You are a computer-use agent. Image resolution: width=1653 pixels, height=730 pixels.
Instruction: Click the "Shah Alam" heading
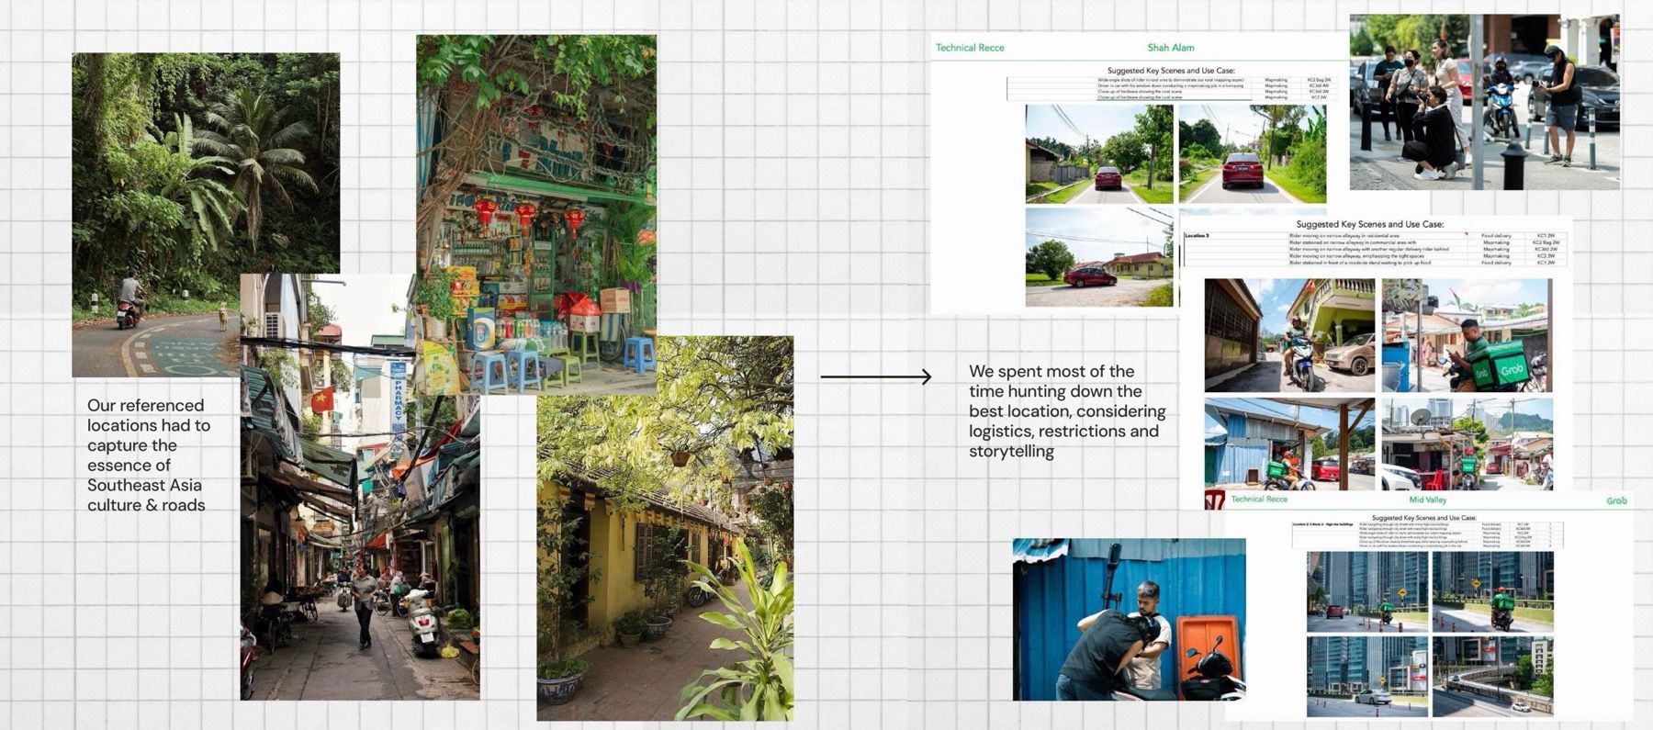[x=1171, y=48]
